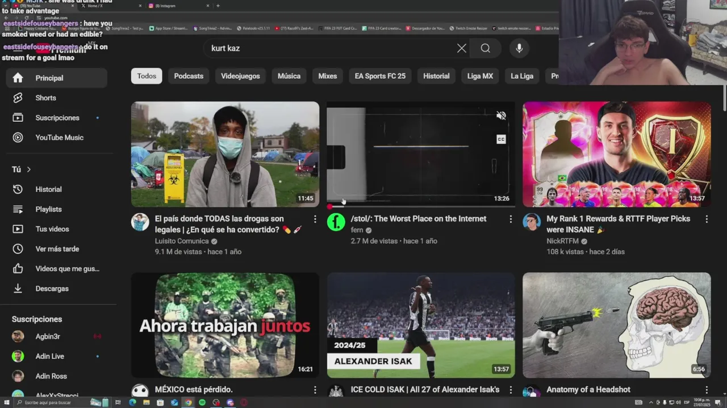Open options menu for El país donde TODAS video
Image resolution: width=727 pixels, height=408 pixels.
pyautogui.click(x=315, y=219)
